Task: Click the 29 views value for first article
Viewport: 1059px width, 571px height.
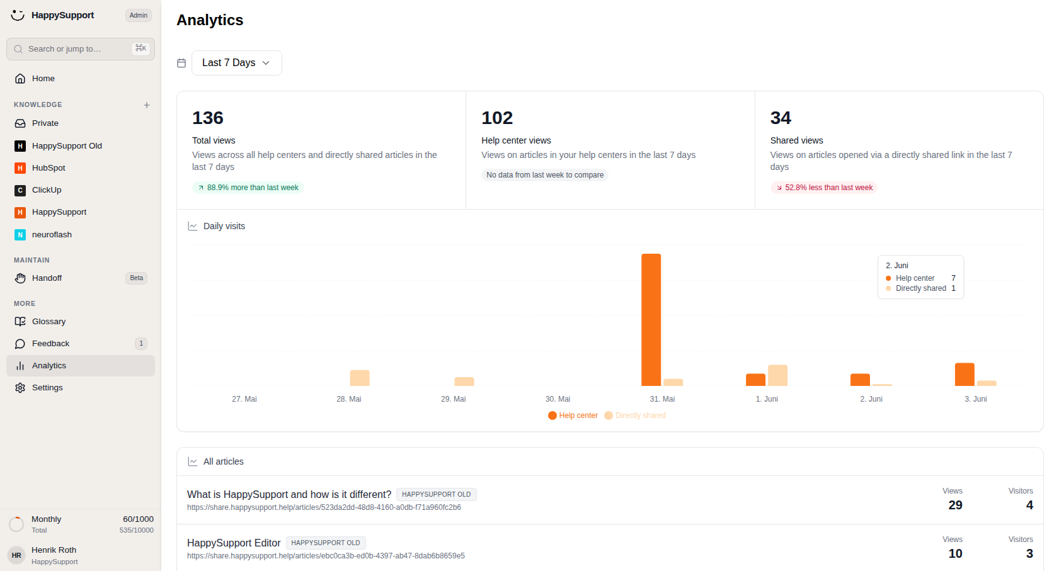Action: point(955,505)
